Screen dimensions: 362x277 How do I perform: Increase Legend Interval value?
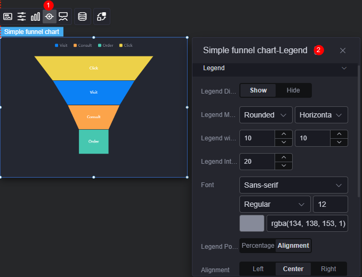click(284, 157)
